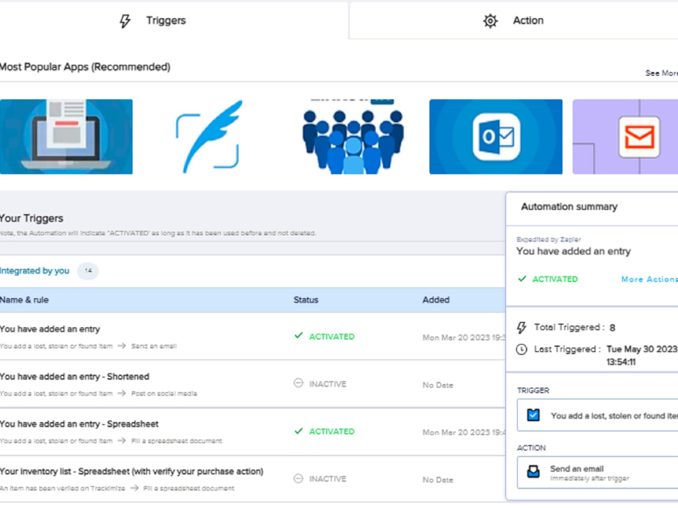Click the arrow before 'Send an email' rule
The height and width of the screenshot is (508, 678).
point(121,346)
